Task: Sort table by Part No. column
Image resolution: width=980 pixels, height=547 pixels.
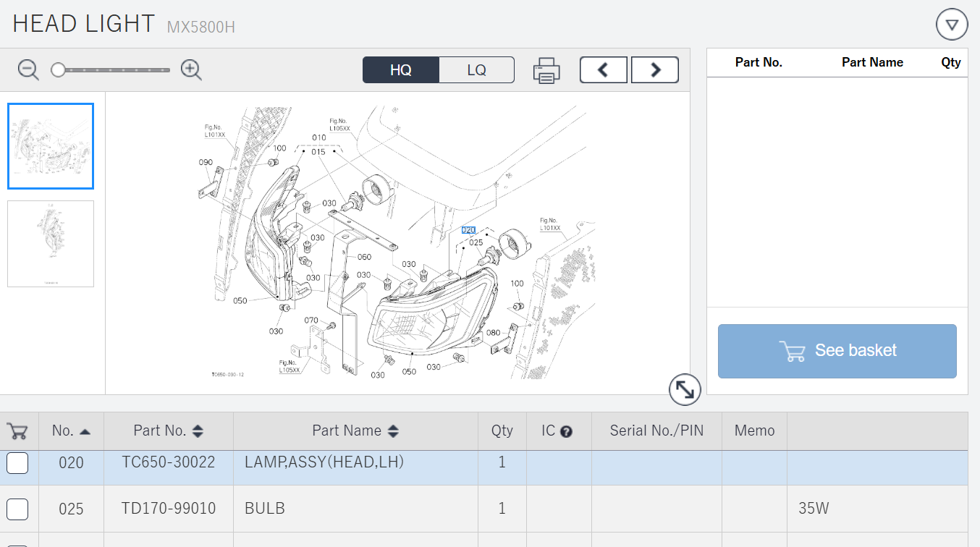Action: click(198, 431)
